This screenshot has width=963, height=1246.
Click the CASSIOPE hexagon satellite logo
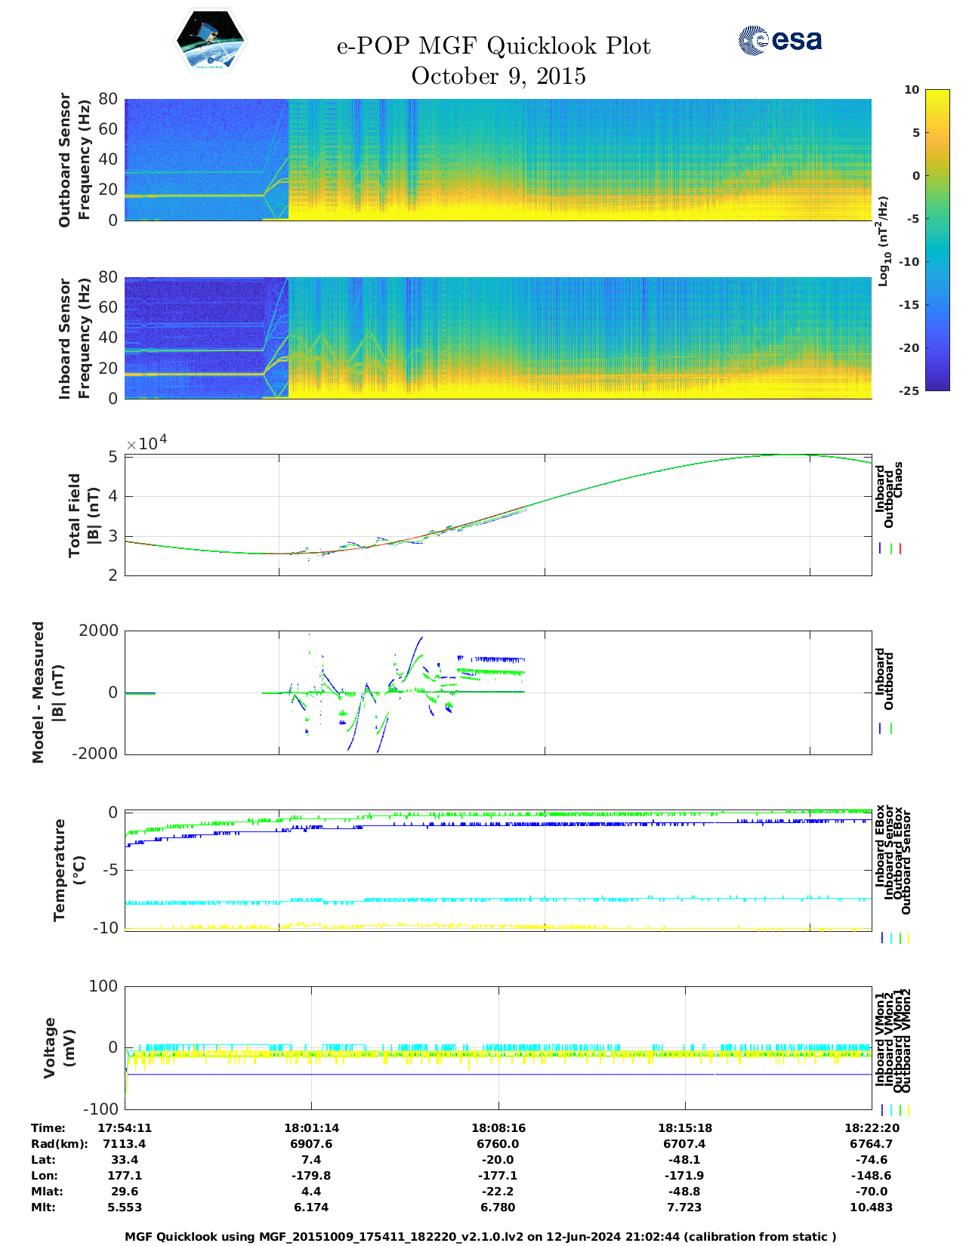pos(210,41)
